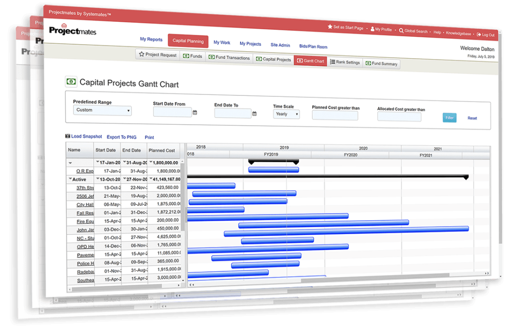The height and width of the screenshot is (330, 509).
Task: Open the Capital Planning tab
Action: [x=188, y=41]
